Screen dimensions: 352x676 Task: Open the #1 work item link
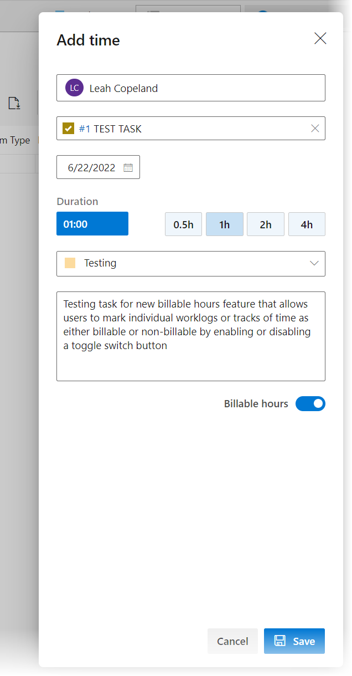85,129
